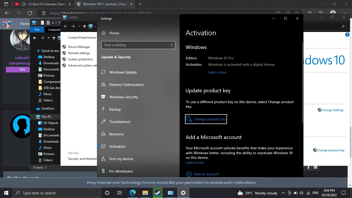The width and height of the screenshot is (352, 198).
Task: Select OneDrive in File Explorer tree
Action: [x=48, y=109]
